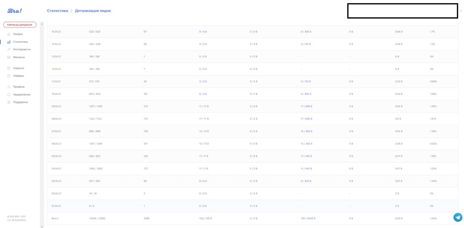The height and width of the screenshot is (228, 464).
Task: Click the 12904 / 12882 total clicks cell
Action: pyautogui.click(x=97, y=219)
